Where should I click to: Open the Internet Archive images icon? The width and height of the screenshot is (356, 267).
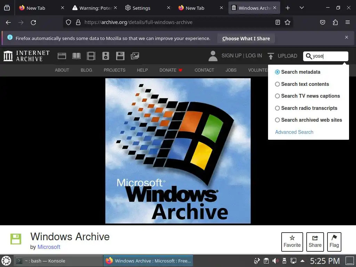[135, 56]
